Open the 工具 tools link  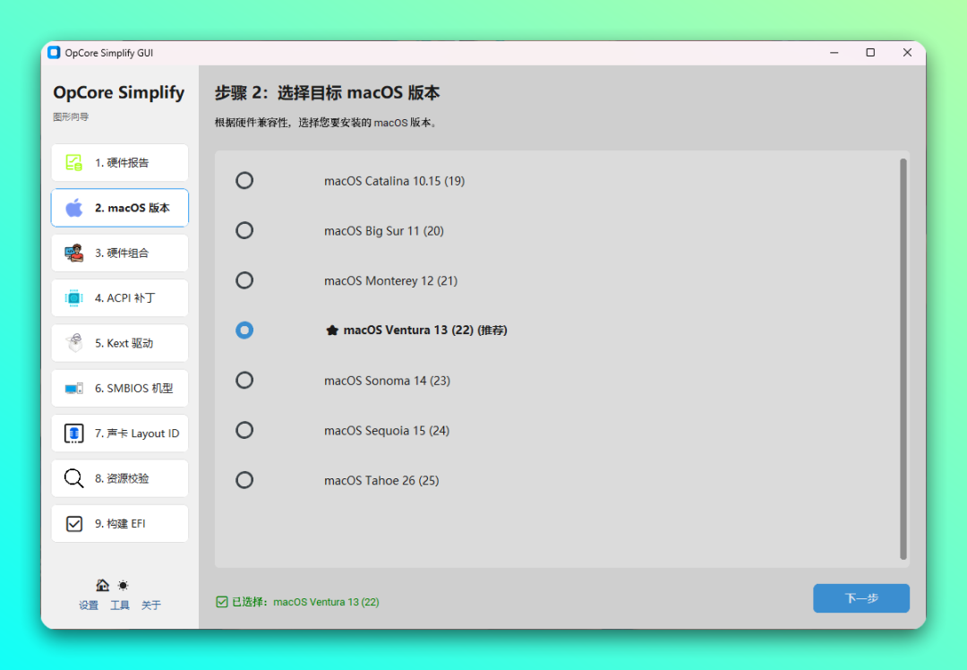coord(120,606)
